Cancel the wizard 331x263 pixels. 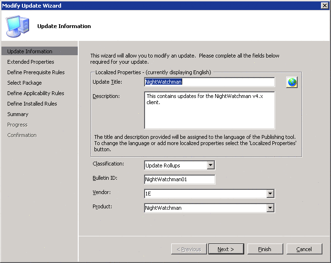click(x=304, y=249)
